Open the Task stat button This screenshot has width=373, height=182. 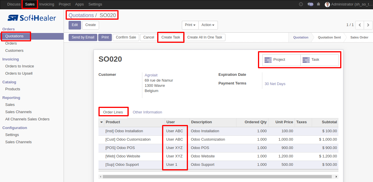point(320,60)
